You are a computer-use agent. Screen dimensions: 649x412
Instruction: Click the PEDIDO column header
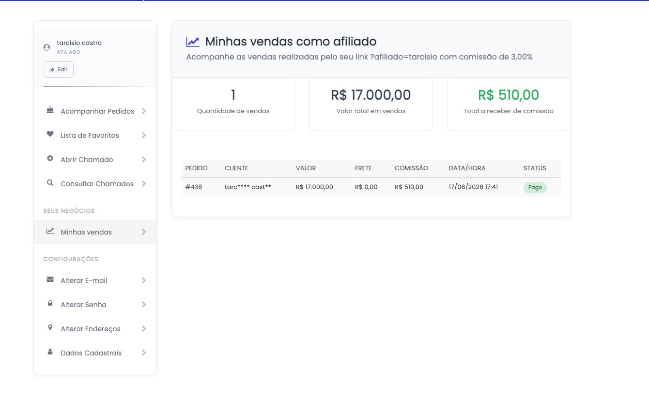[196, 168]
